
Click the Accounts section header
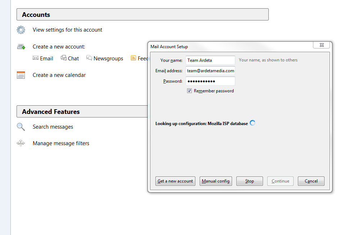(x=142, y=15)
